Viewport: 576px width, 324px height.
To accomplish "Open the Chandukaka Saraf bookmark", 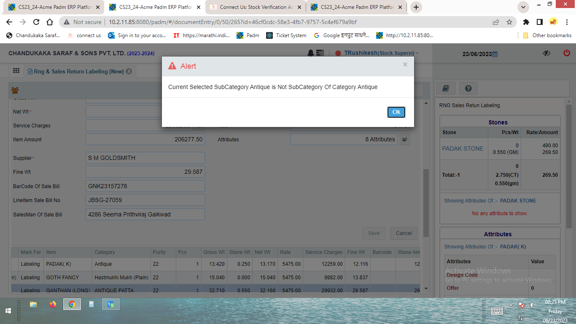I will [x=33, y=35].
